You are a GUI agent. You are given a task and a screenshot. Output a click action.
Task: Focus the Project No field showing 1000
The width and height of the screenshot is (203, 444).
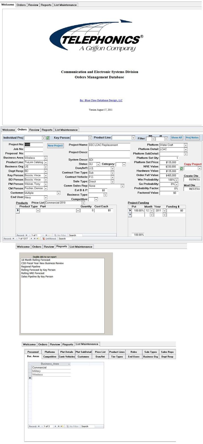(x=34, y=144)
